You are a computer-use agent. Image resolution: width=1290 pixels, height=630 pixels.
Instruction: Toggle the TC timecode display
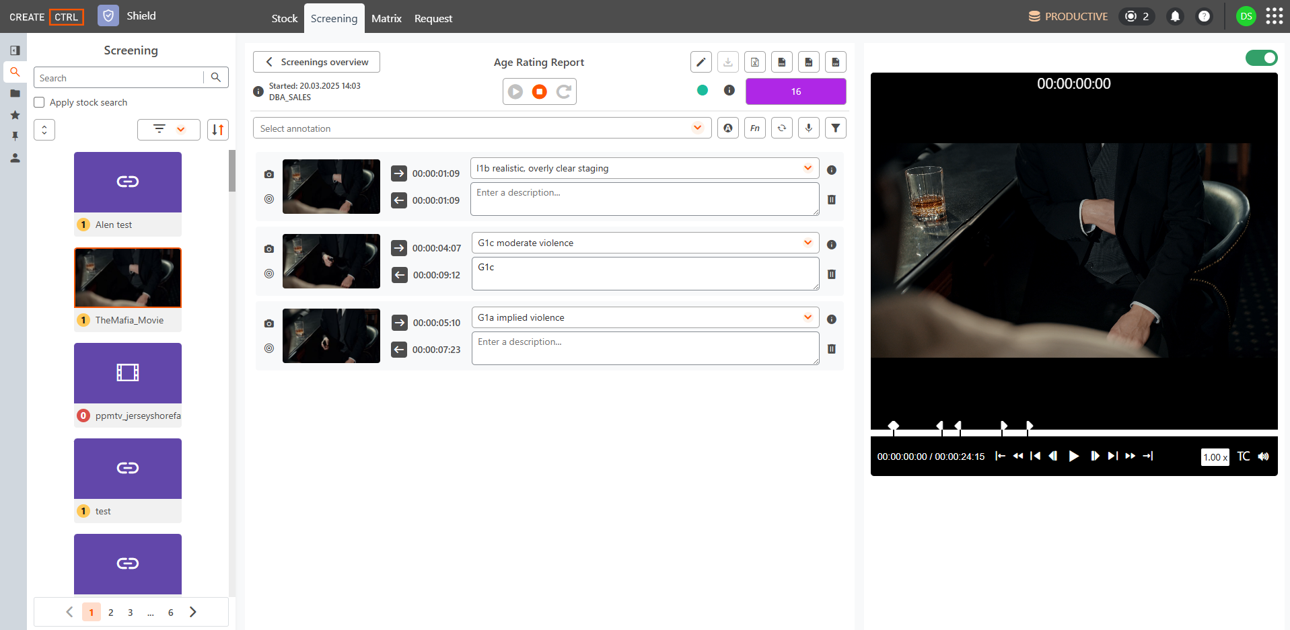point(1243,457)
